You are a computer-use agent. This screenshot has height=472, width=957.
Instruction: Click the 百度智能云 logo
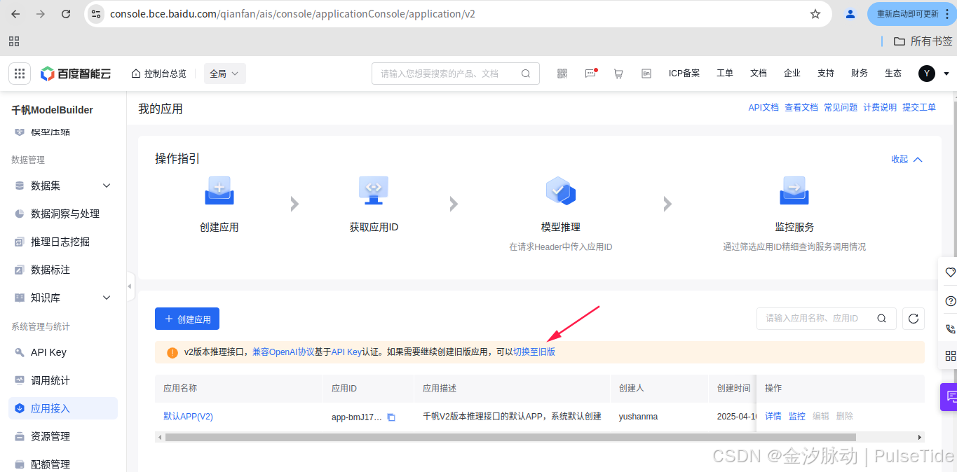(76, 74)
